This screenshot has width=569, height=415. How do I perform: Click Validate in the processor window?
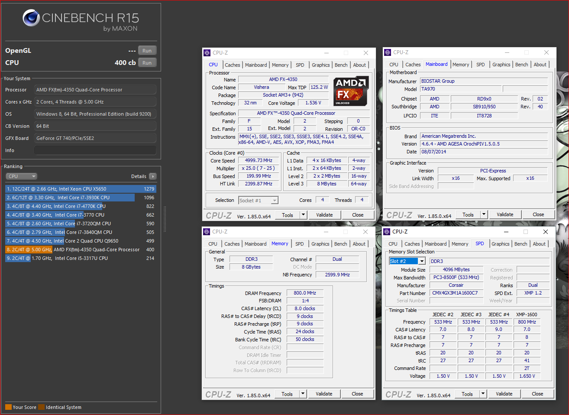coord(324,215)
